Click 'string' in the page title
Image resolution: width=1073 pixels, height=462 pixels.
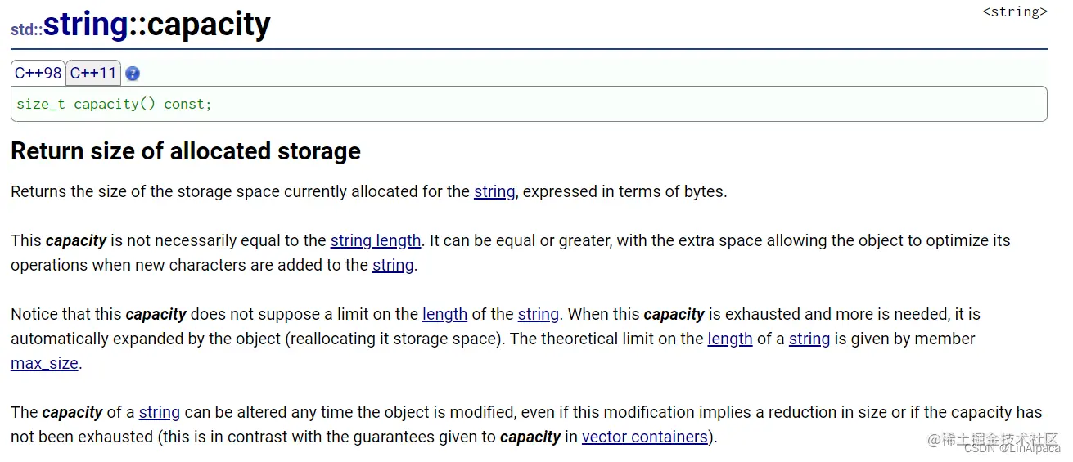[x=86, y=25]
